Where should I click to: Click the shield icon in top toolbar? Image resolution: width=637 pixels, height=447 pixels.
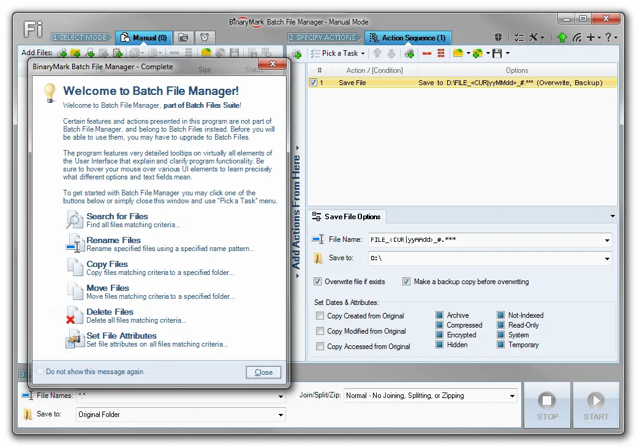pos(499,38)
